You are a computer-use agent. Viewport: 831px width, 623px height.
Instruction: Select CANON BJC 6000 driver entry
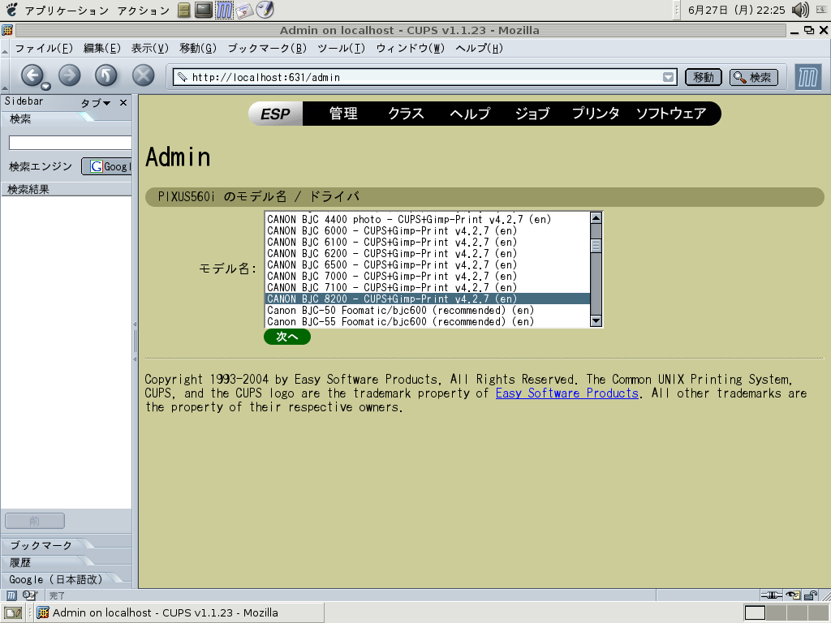427,230
